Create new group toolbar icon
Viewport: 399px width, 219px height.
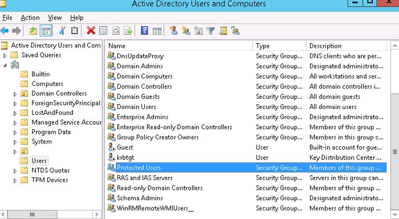pyautogui.click(x=186, y=31)
